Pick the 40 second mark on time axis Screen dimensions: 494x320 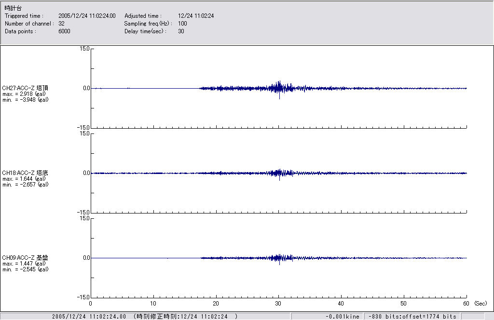(341, 304)
